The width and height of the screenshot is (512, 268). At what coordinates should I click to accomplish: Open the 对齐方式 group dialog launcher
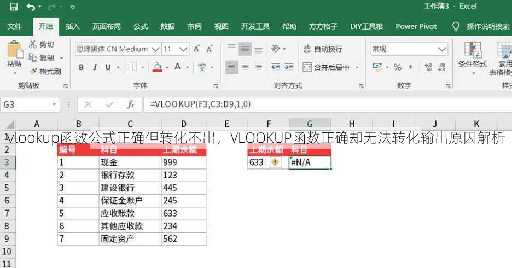pyautogui.click(x=361, y=86)
